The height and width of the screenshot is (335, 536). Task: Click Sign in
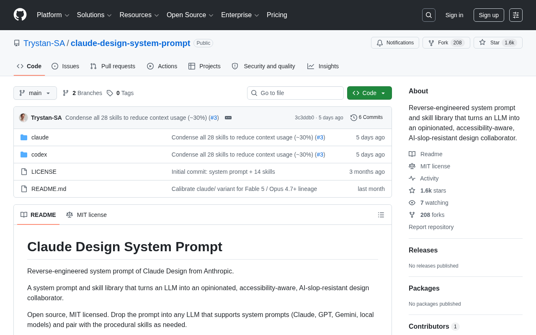pos(454,15)
